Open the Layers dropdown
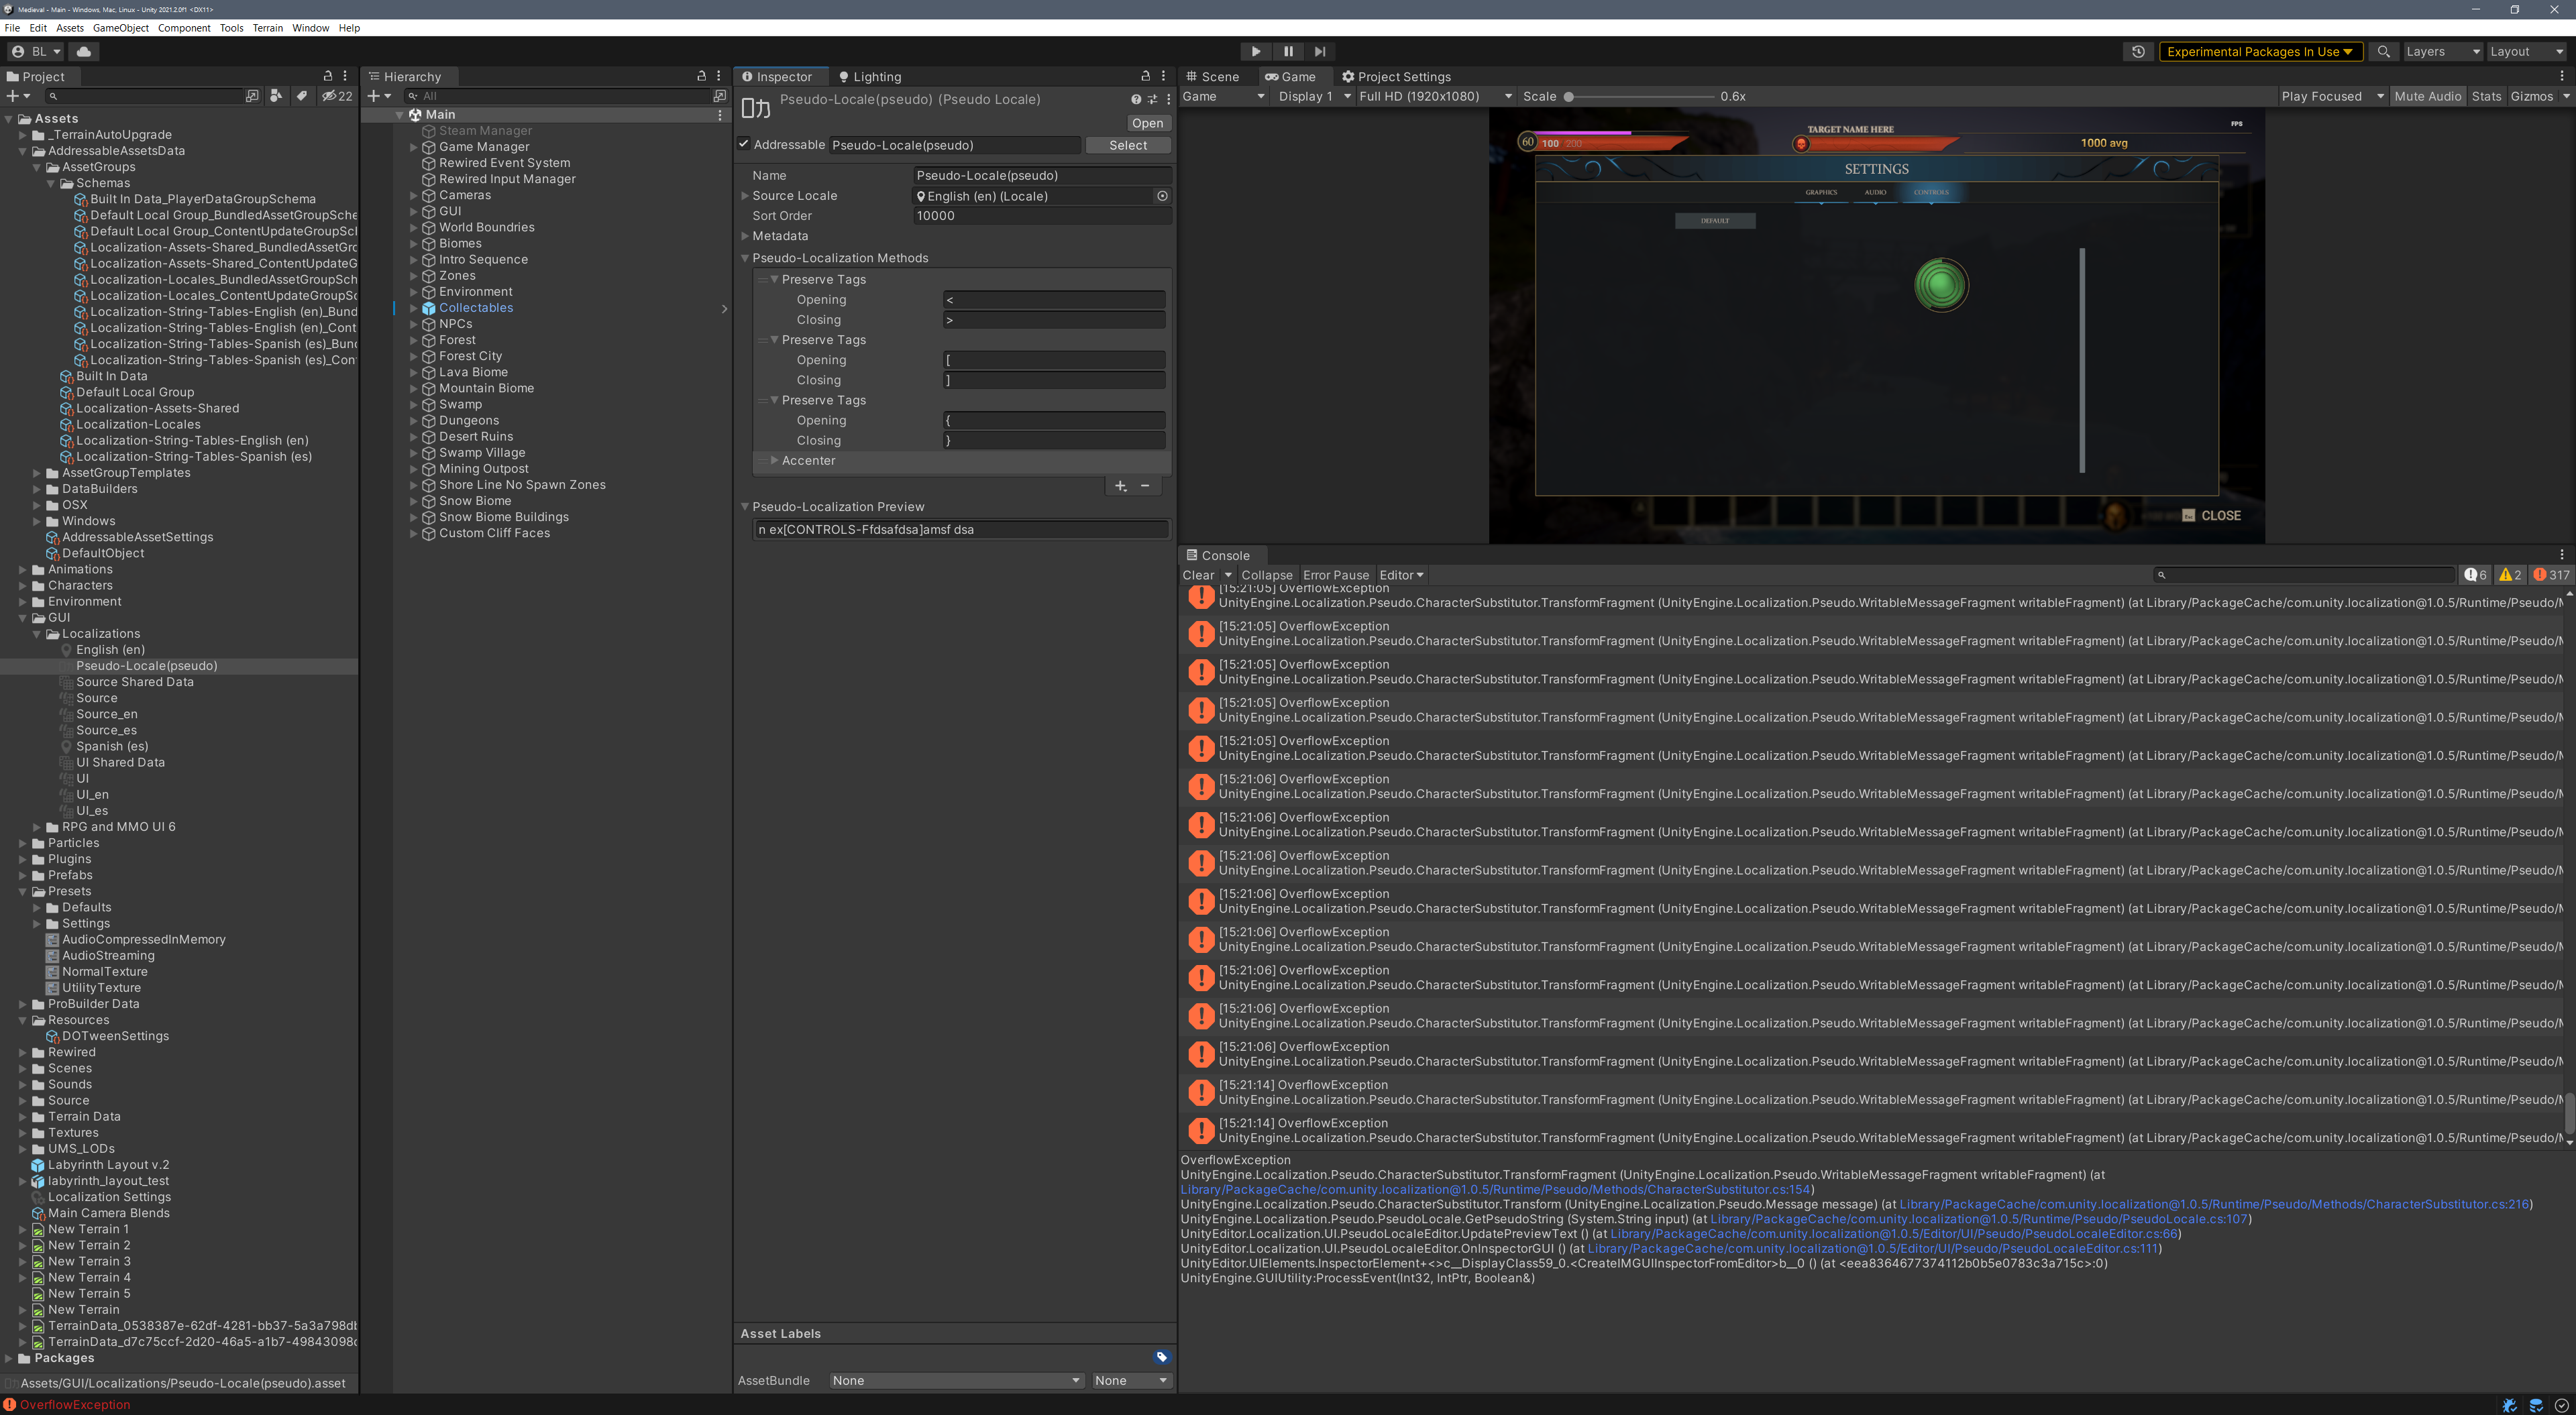The width and height of the screenshot is (2576, 1415). tap(2442, 51)
